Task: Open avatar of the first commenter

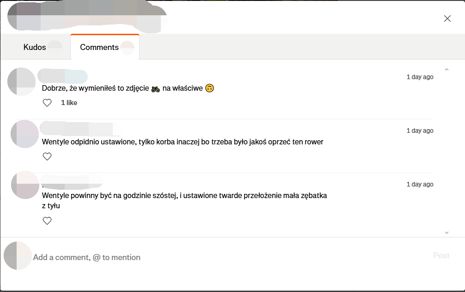Action: point(22,81)
